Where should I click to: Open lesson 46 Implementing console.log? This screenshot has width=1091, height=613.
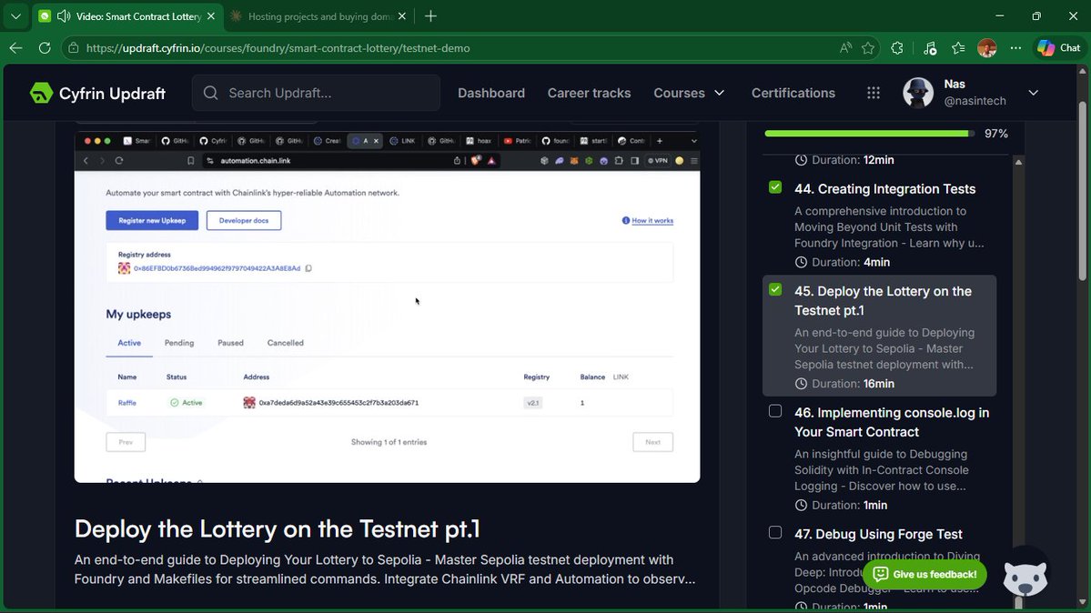tap(892, 422)
